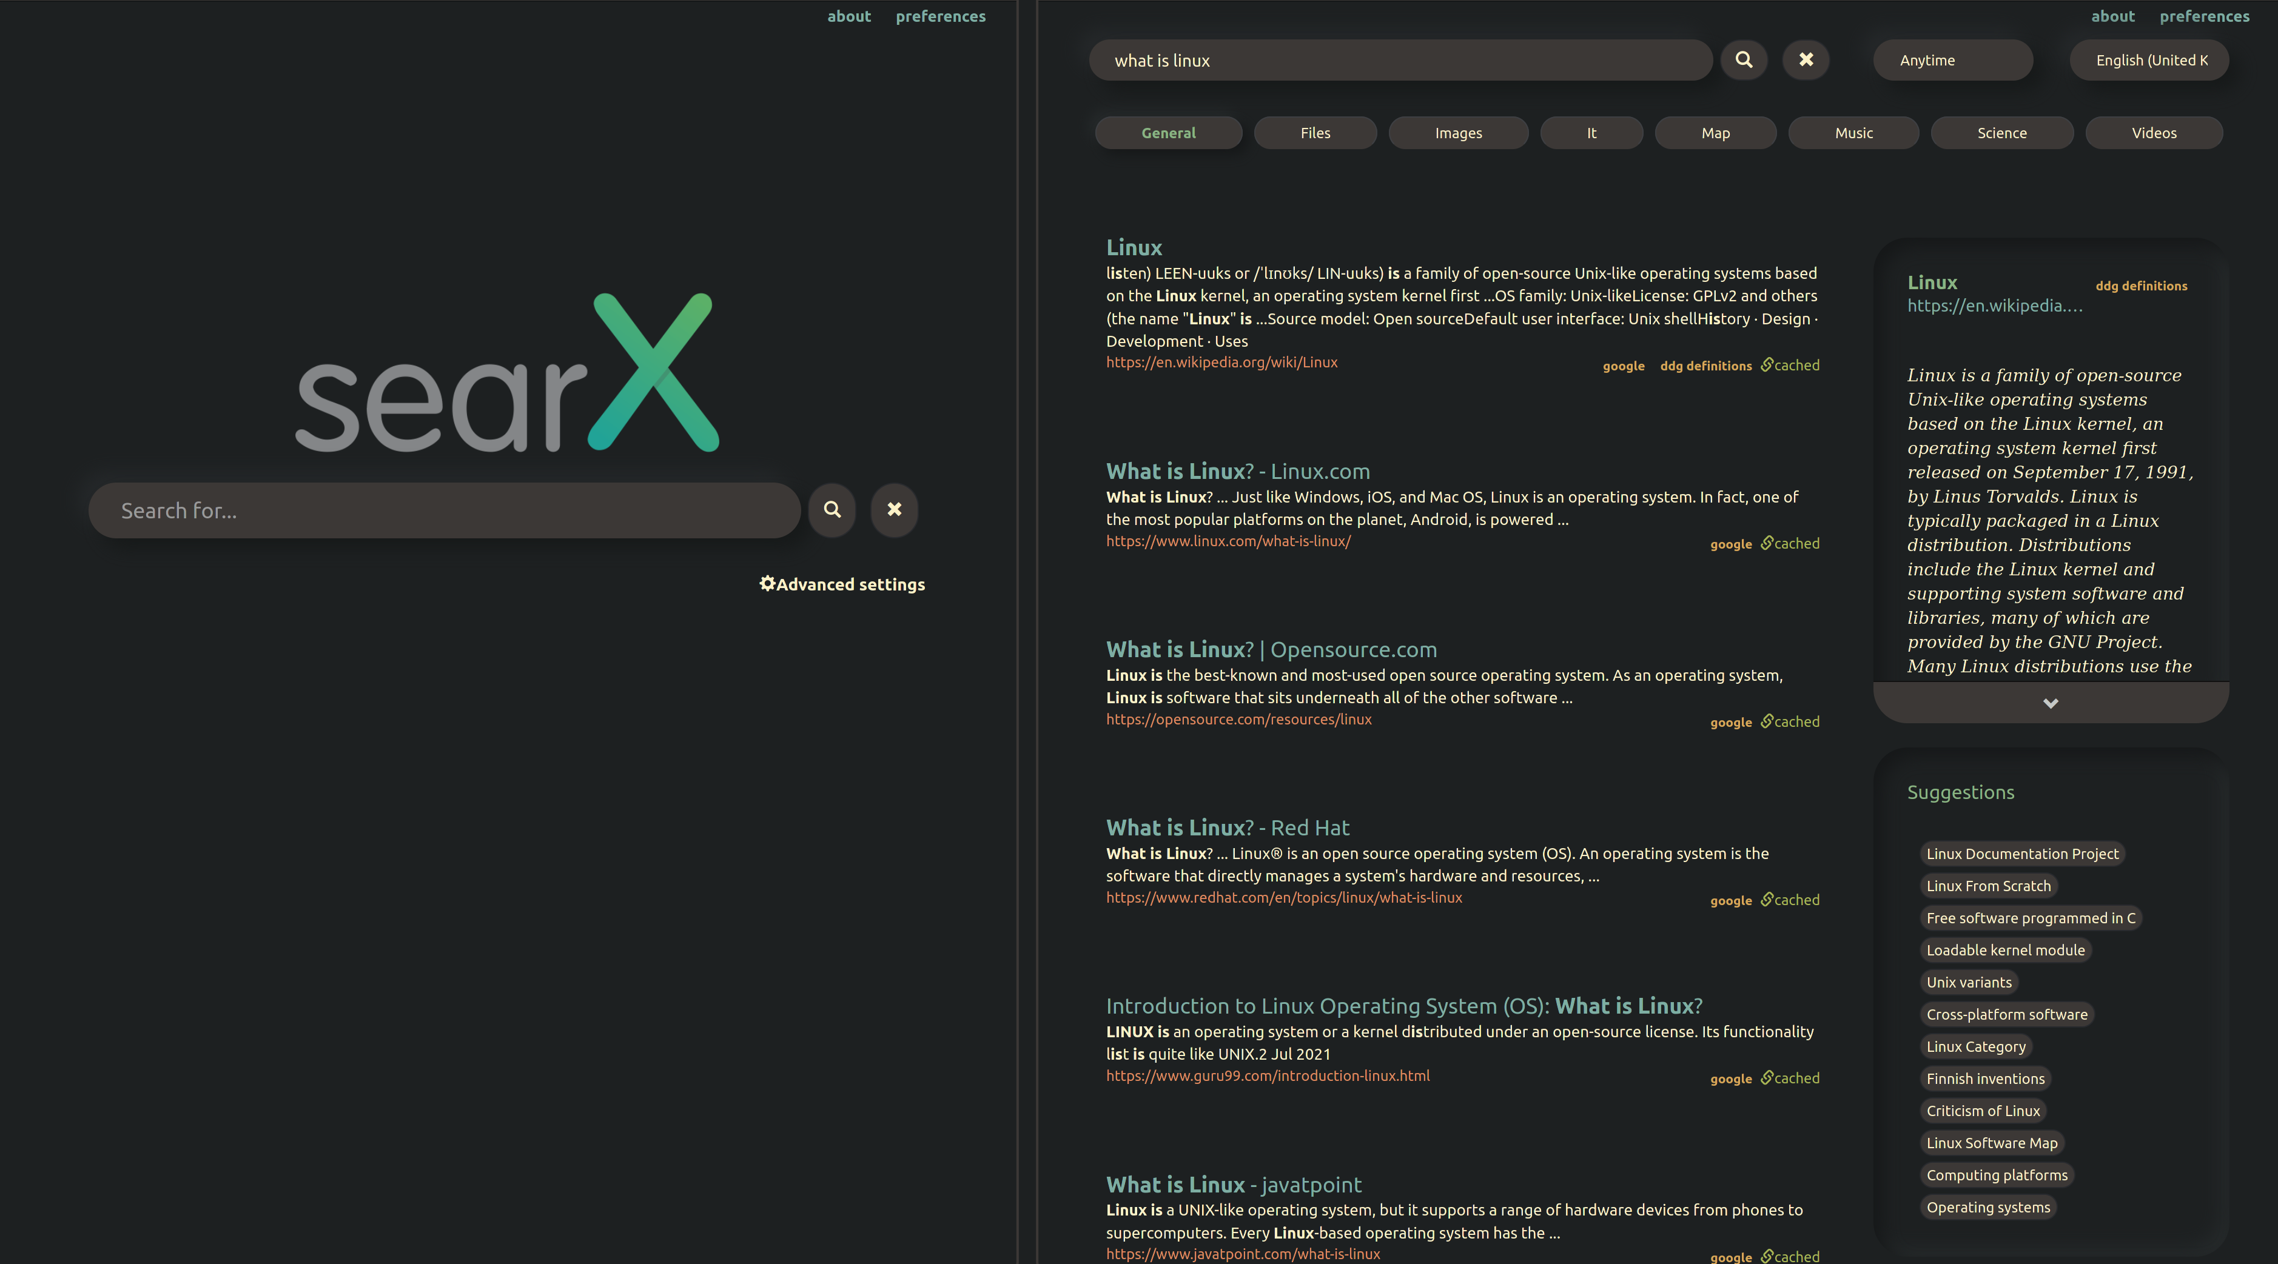Click the results page search magnifier icon
Viewport: 2278px width, 1264px height.
(x=1744, y=60)
